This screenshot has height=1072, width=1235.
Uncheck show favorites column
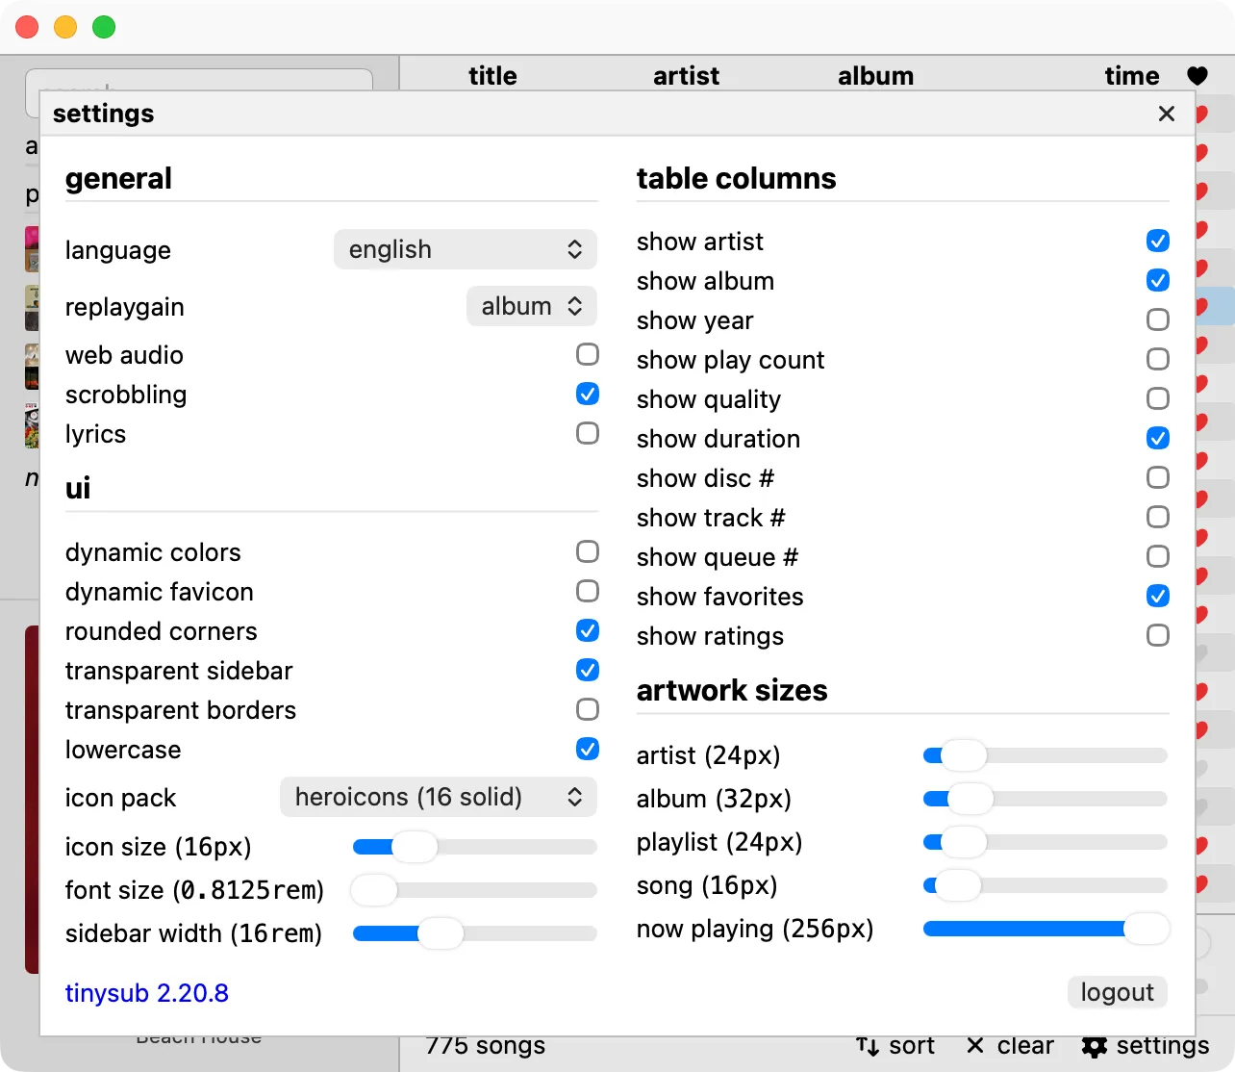click(1158, 596)
